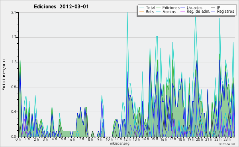Click the Total peak near 19 h
239x147 pixels.
click(x=196, y=16)
